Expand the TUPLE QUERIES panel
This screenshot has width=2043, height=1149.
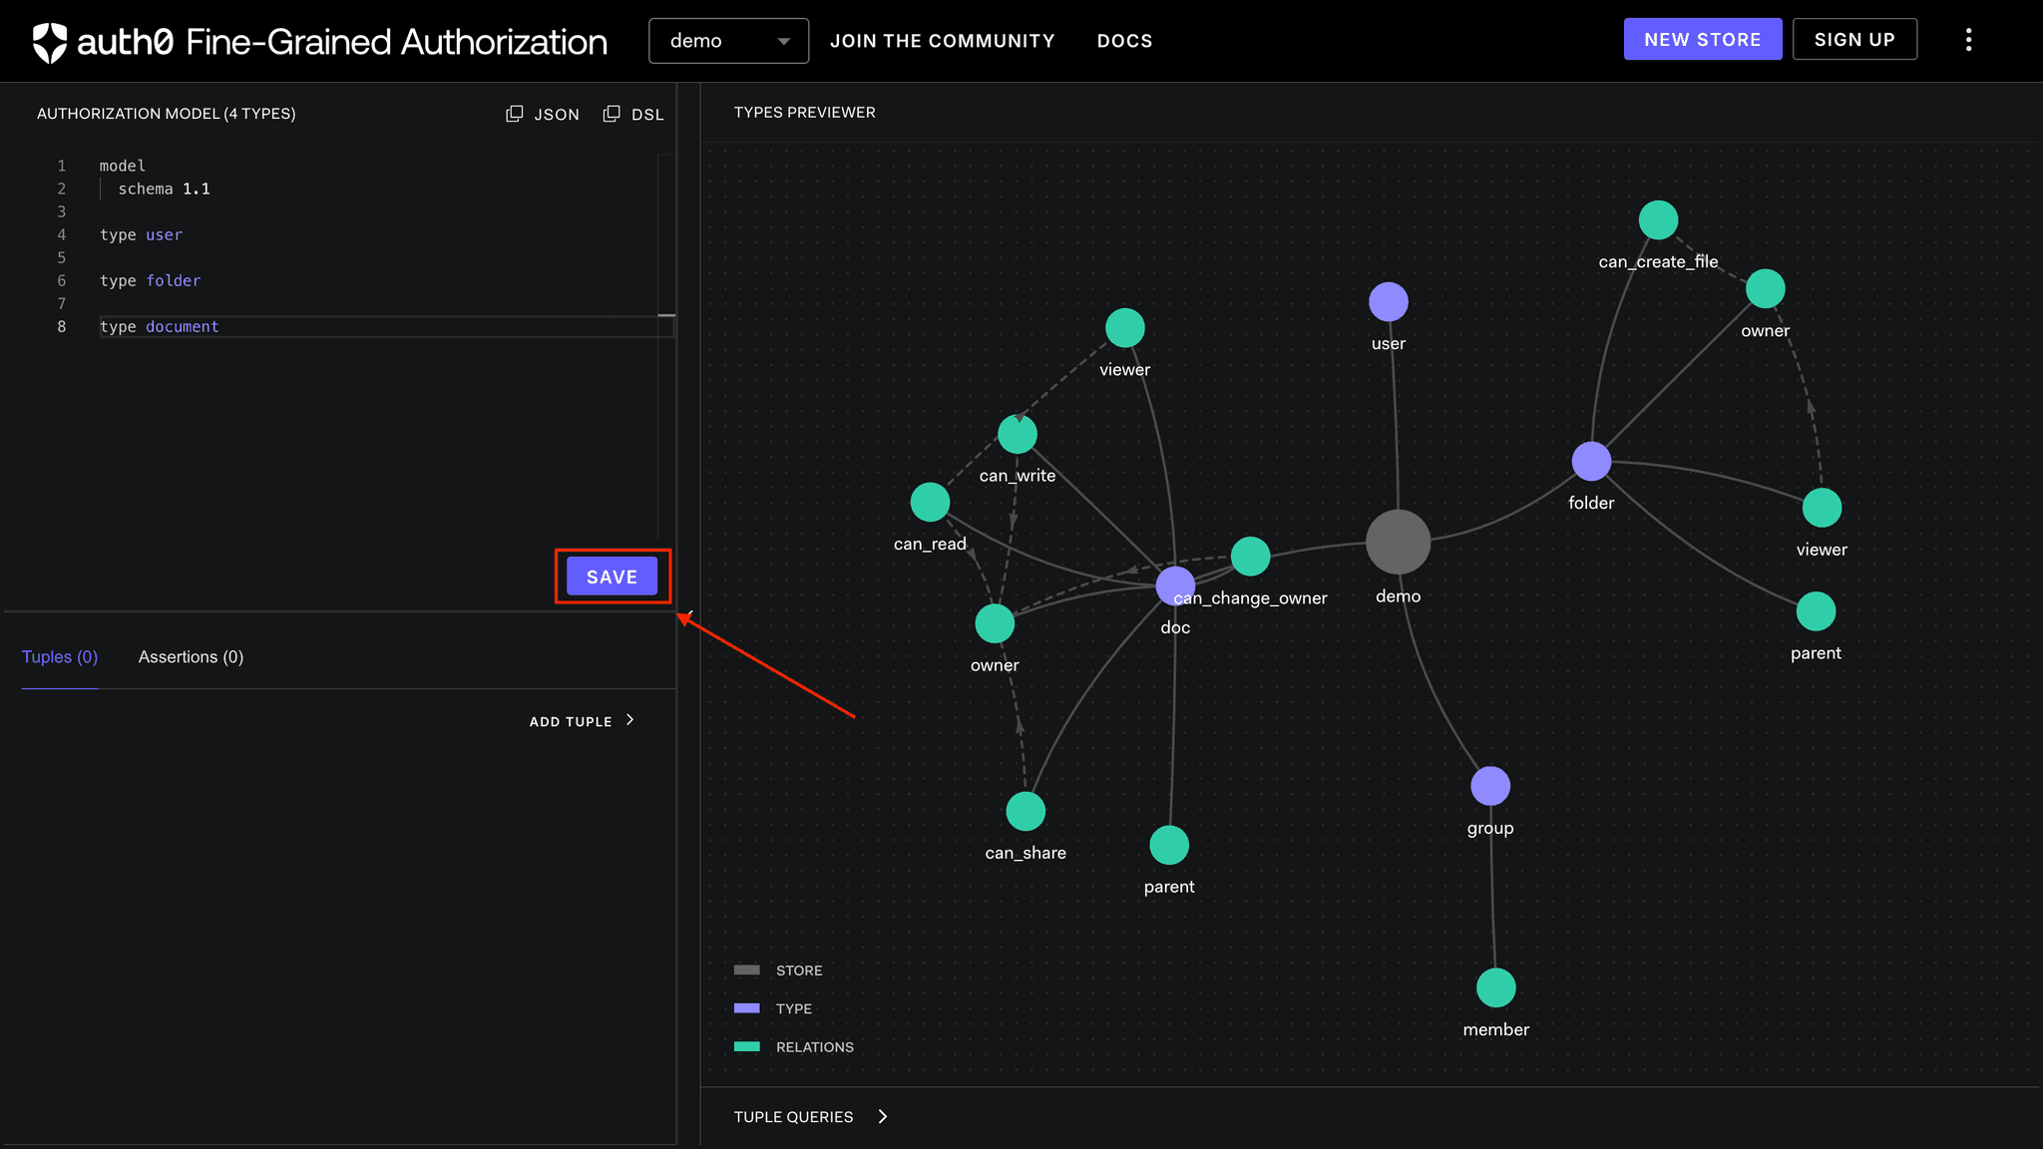(810, 1116)
